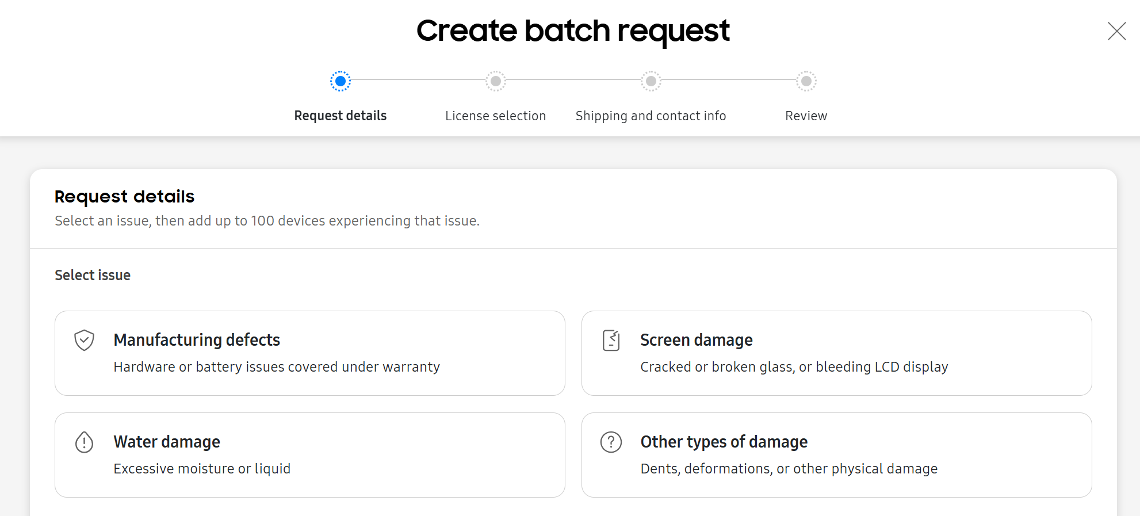Click 'Excessive moisture or liquid' description
The width and height of the screenshot is (1140, 516).
[202, 469]
